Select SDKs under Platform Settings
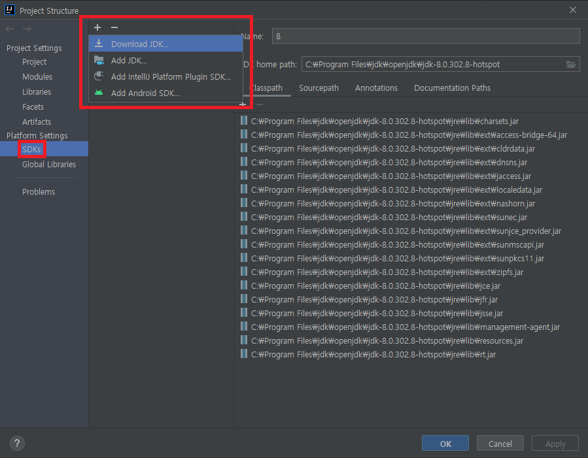Viewport: 588px width, 458px height. tap(44, 149)
